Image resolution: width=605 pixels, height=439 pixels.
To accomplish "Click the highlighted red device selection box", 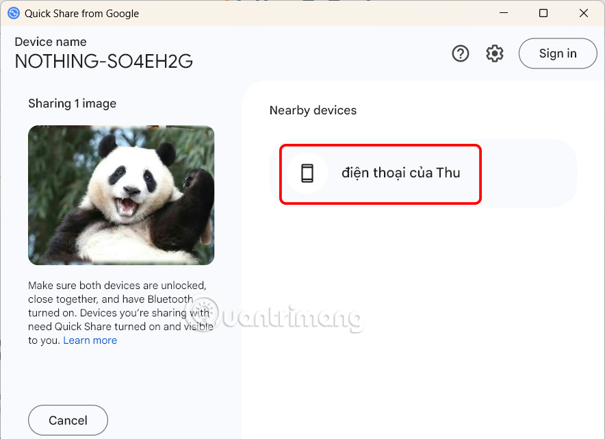I will click(x=380, y=173).
